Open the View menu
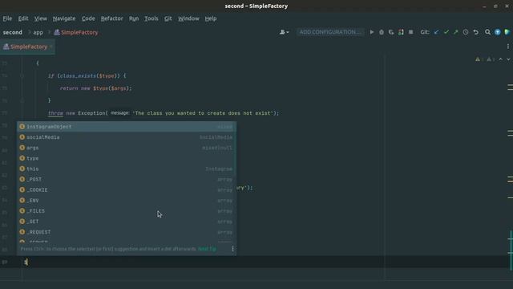This screenshot has height=289, width=513. tap(41, 18)
